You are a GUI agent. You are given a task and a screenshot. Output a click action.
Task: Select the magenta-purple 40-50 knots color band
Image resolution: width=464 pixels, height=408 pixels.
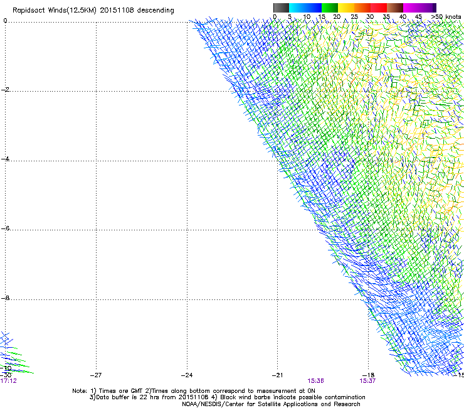coord(419,8)
